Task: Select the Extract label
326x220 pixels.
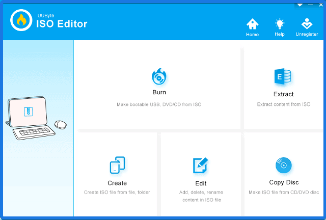Action: [283, 94]
